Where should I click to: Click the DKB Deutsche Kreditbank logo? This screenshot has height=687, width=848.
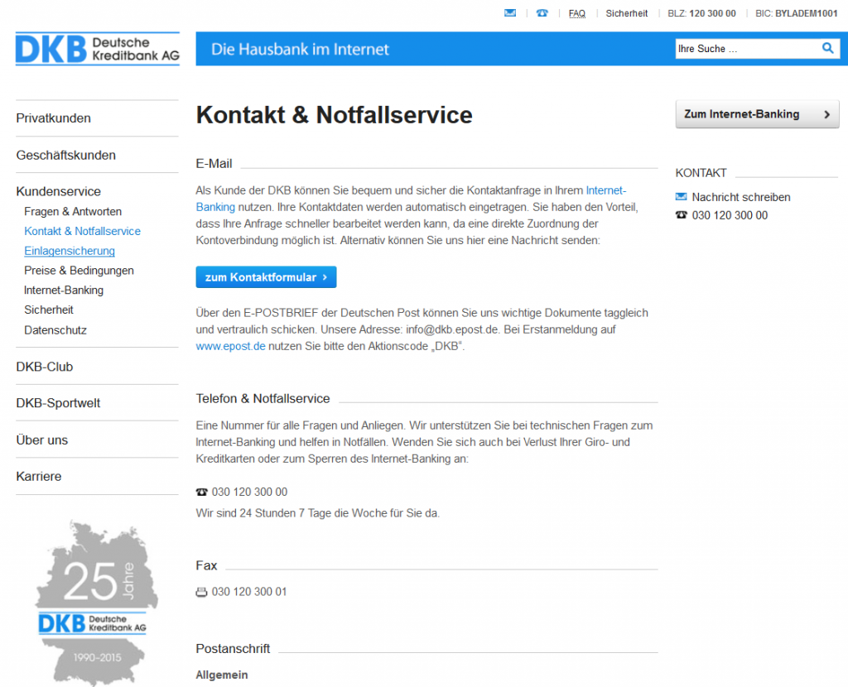point(98,49)
